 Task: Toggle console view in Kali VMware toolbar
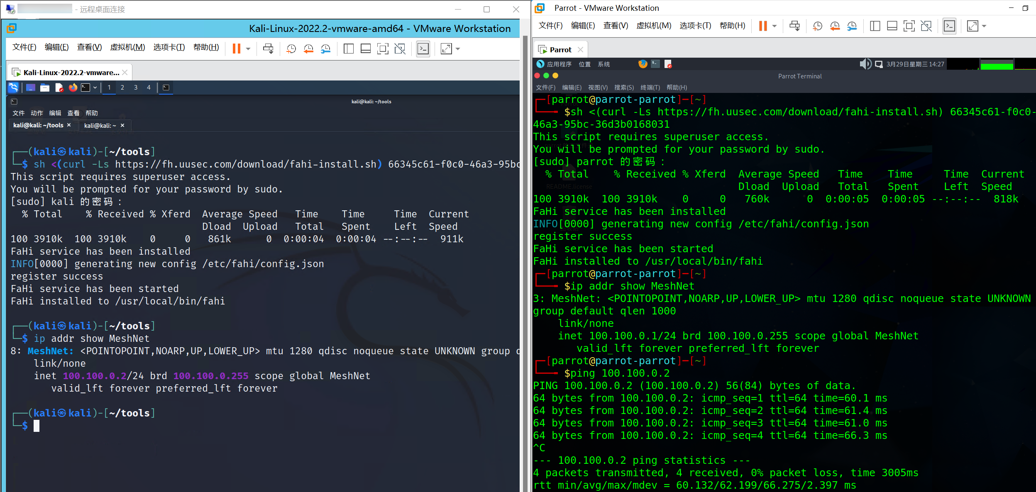pyautogui.click(x=423, y=49)
